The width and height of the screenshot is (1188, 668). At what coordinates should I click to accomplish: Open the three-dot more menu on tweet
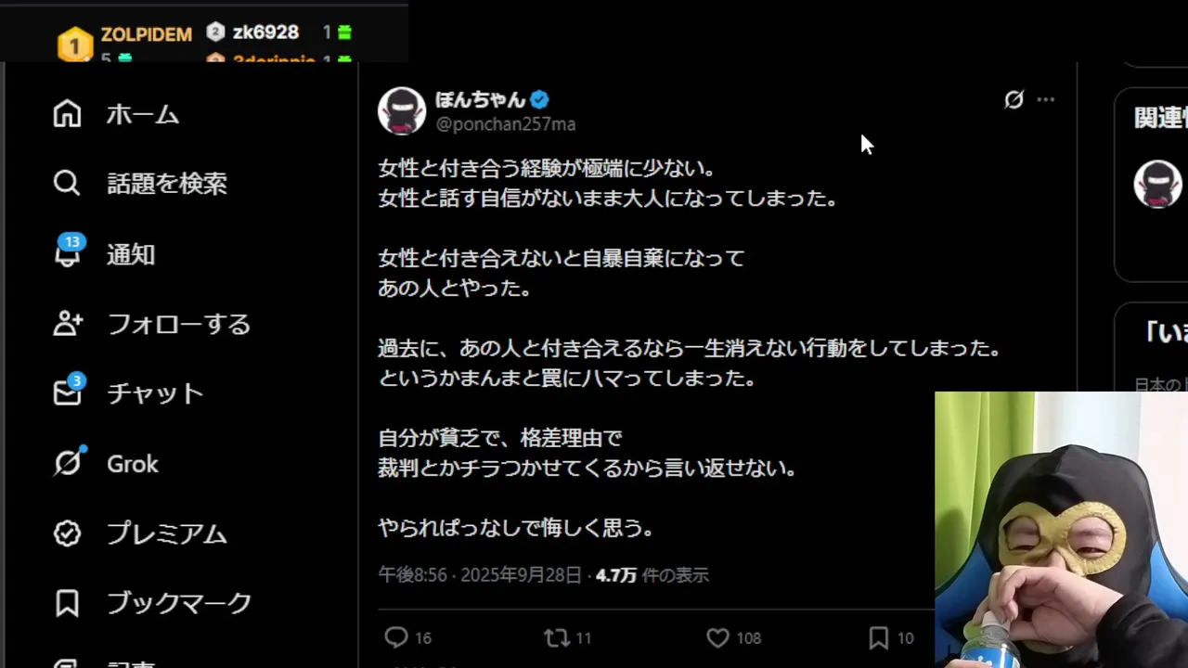pos(1046,99)
